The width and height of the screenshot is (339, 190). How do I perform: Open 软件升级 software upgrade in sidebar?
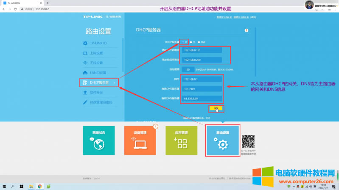pyautogui.click(x=96, y=92)
